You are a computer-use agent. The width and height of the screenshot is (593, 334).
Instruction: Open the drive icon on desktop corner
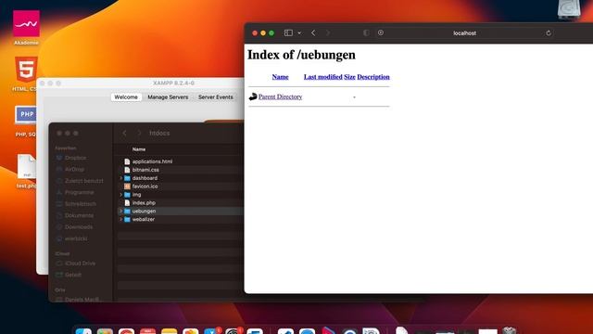[569, 8]
